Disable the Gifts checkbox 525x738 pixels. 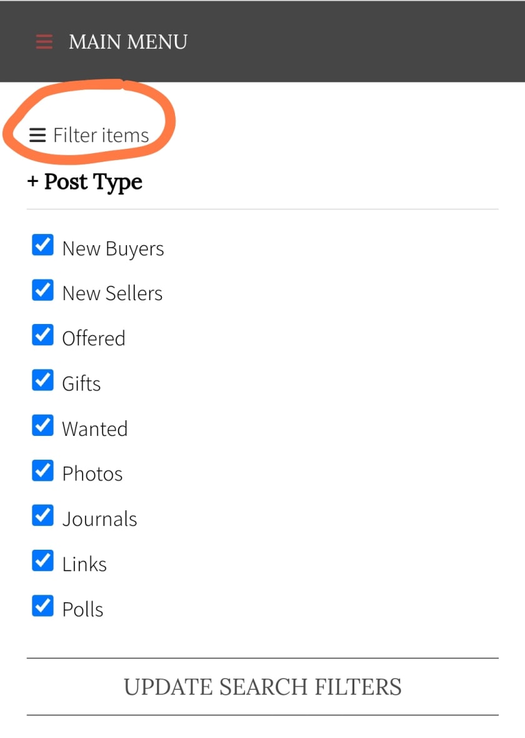pos(42,380)
